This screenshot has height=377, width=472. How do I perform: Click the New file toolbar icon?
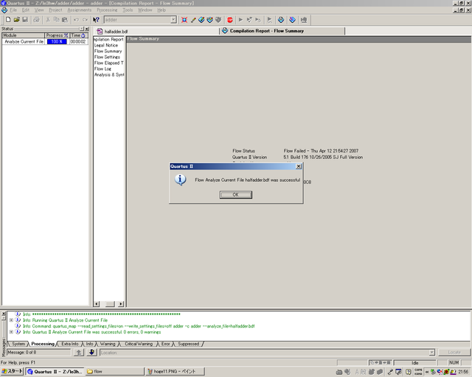point(8,20)
